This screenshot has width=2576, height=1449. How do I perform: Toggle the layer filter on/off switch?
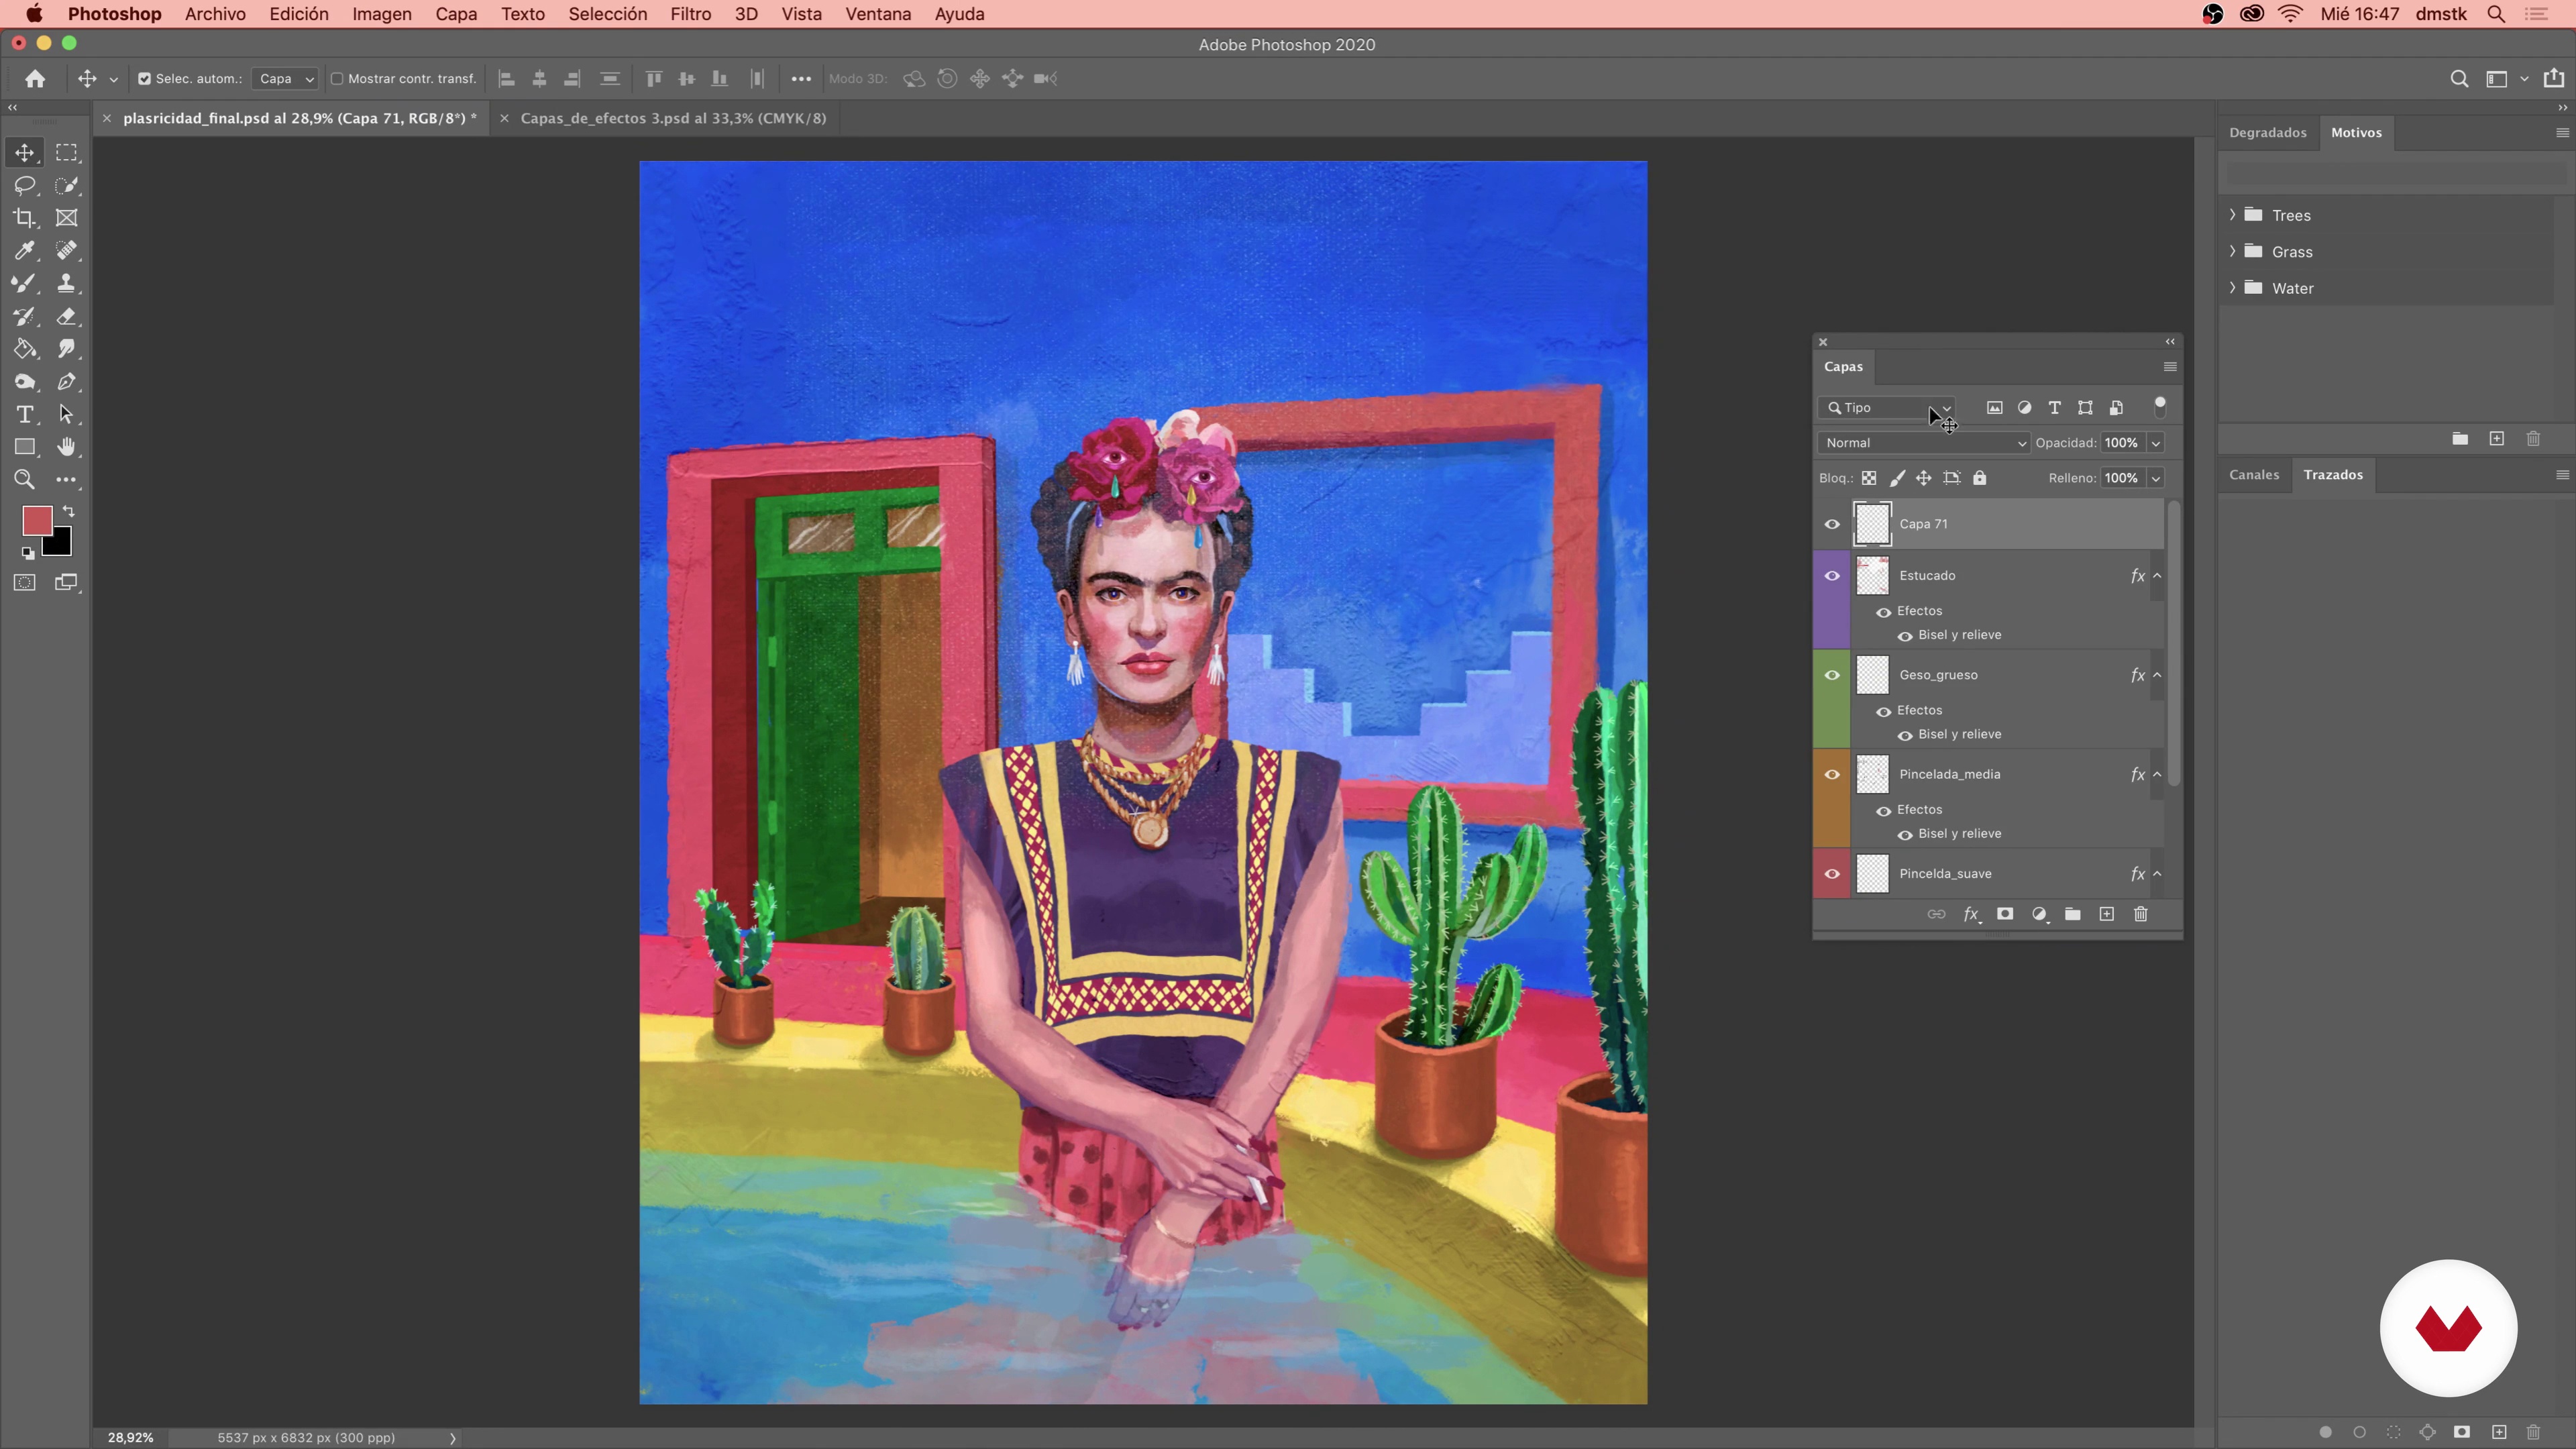pos(2160,406)
